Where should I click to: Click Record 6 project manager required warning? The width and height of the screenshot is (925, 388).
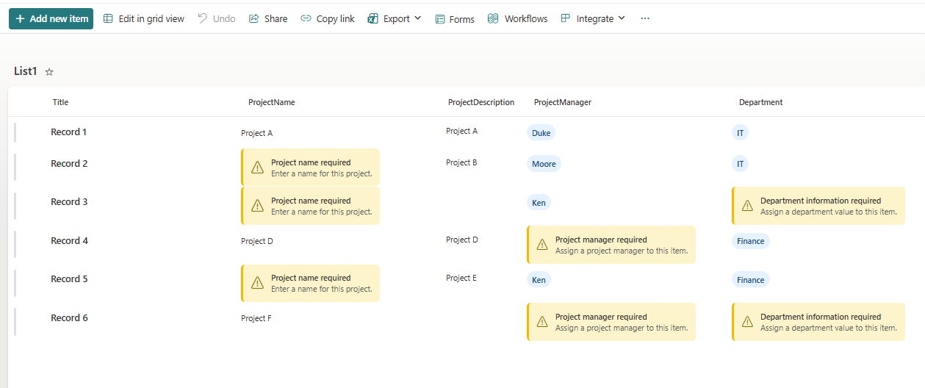pyautogui.click(x=611, y=322)
